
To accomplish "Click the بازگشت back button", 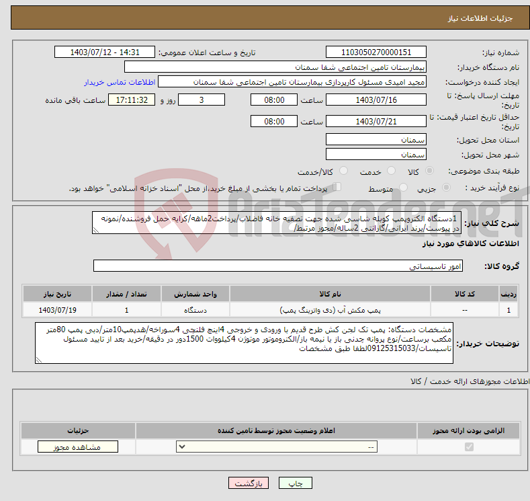I will click(249, 483).
